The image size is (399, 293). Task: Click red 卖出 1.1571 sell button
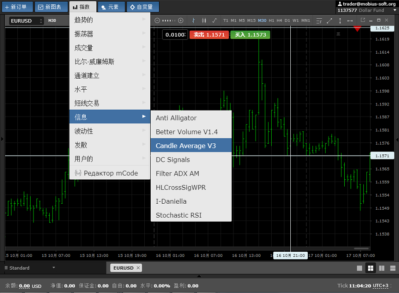(x=209, y=35)
